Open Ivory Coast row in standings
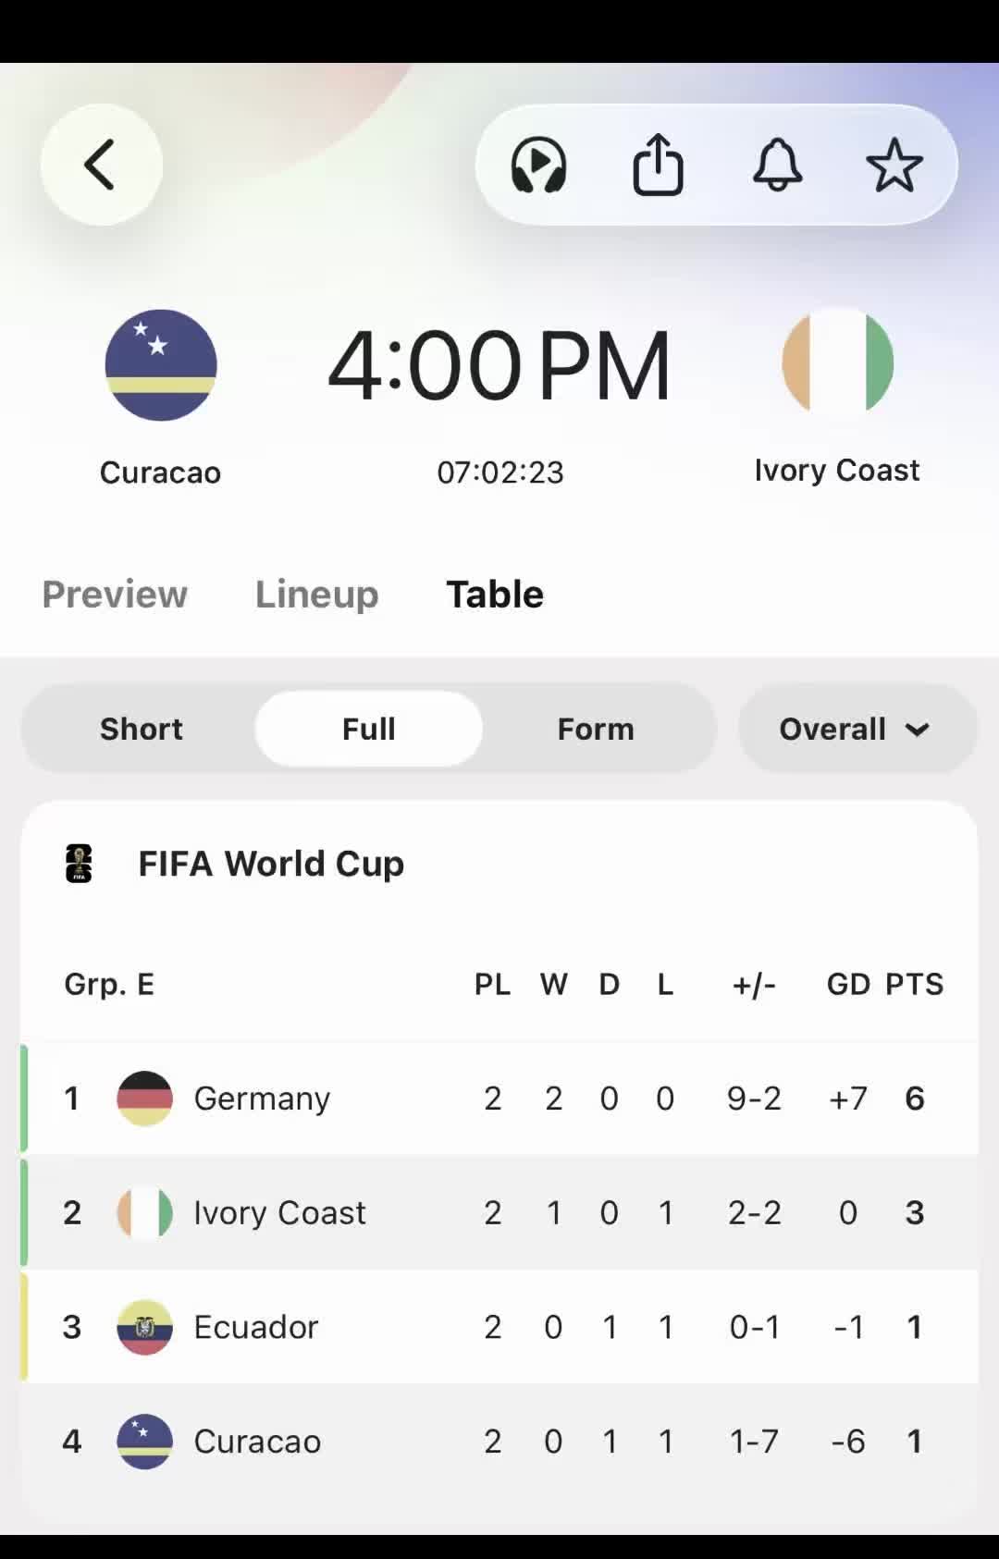The image size is (999, 1559). tap(499, 1212)
